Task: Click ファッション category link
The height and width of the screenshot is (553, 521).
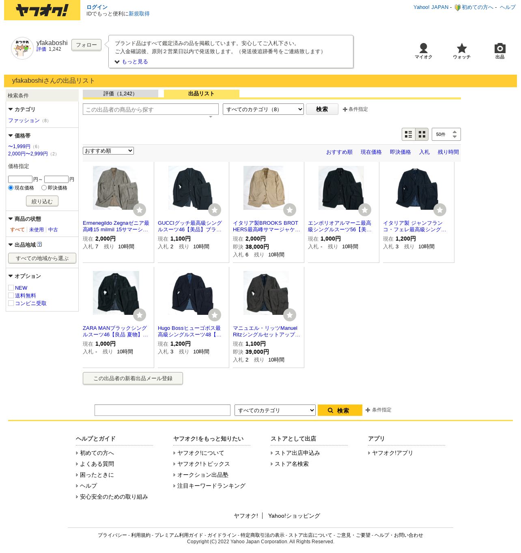Action: [x=24, y=120]
